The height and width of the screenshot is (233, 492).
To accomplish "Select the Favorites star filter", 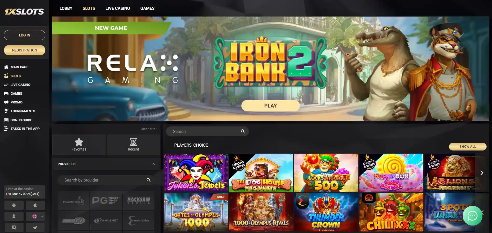I will click(79, 145).
